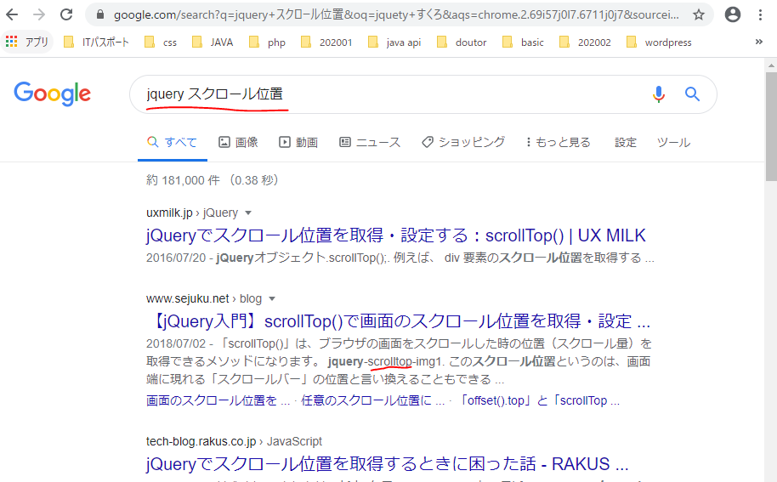
Task: Open the アプリ apps grid shortcut
Action: click(27, 43)
